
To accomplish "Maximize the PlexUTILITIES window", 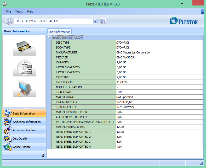I will click(189, 3).
